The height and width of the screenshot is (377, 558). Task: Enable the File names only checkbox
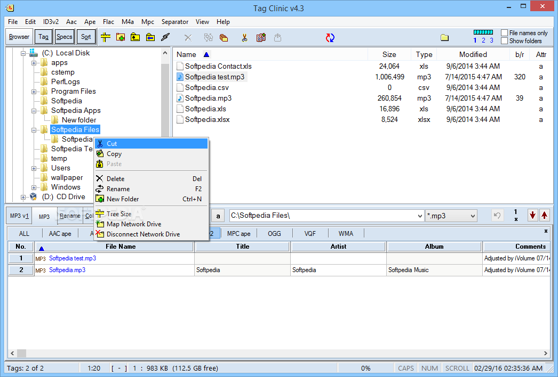504,32
